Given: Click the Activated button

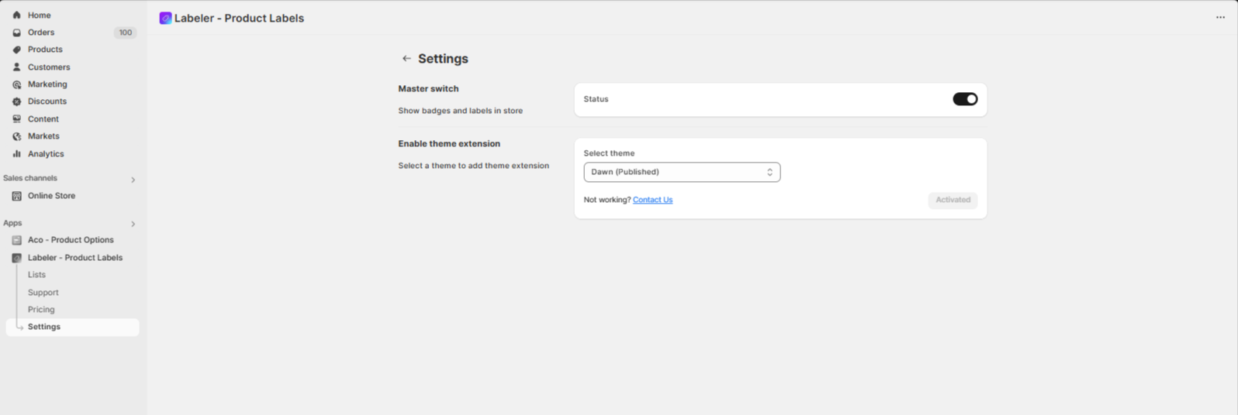Looking at the screenshot, I should [x=953, y=200].
